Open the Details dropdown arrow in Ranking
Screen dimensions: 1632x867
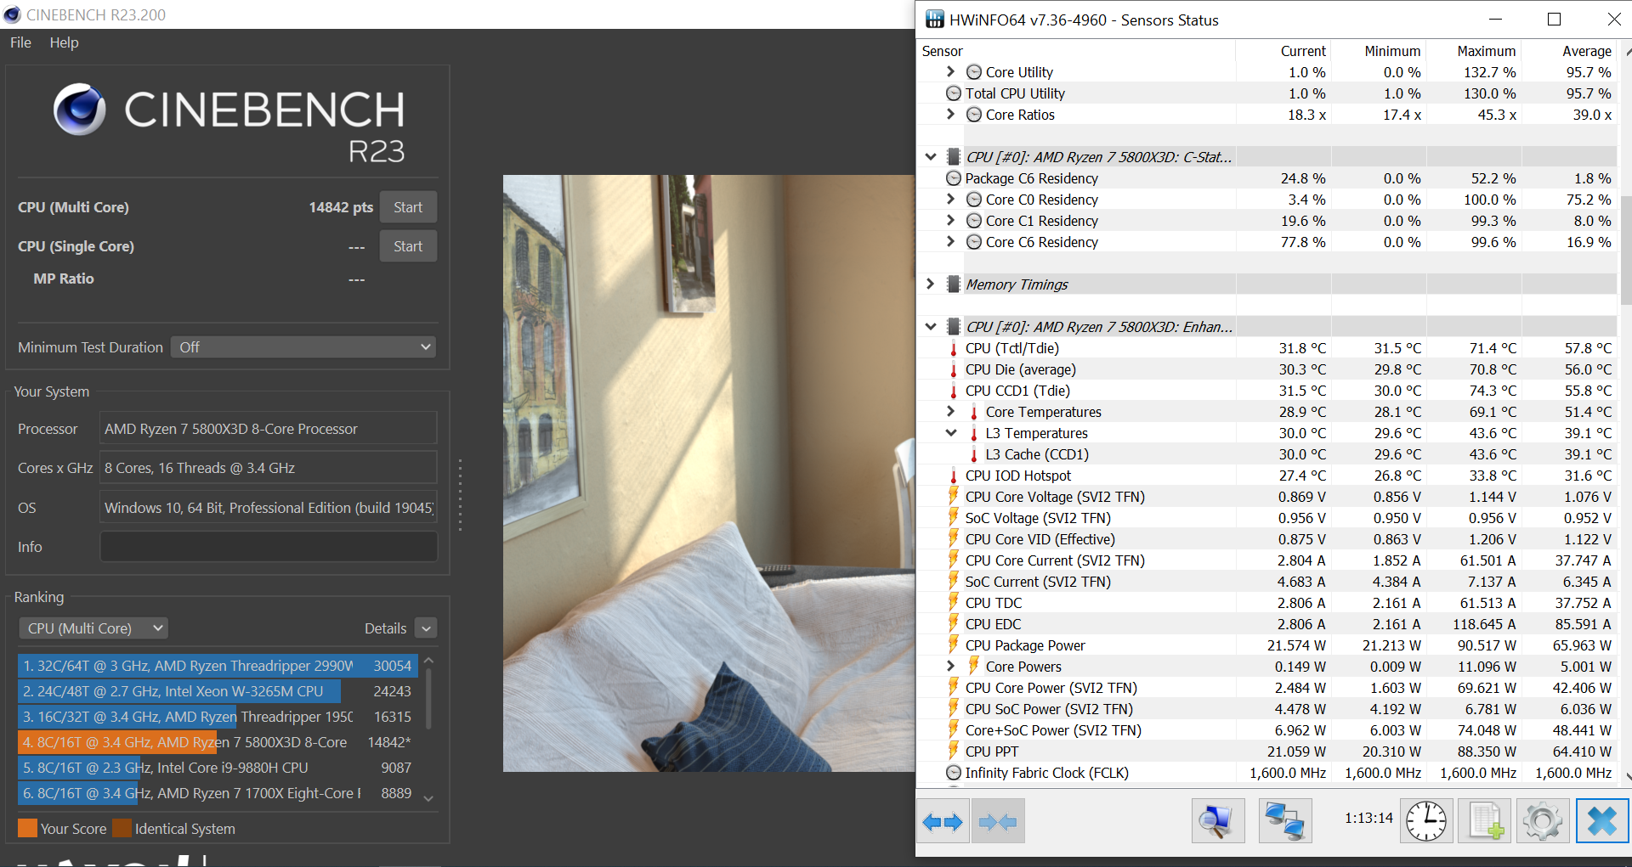[427, 628]
